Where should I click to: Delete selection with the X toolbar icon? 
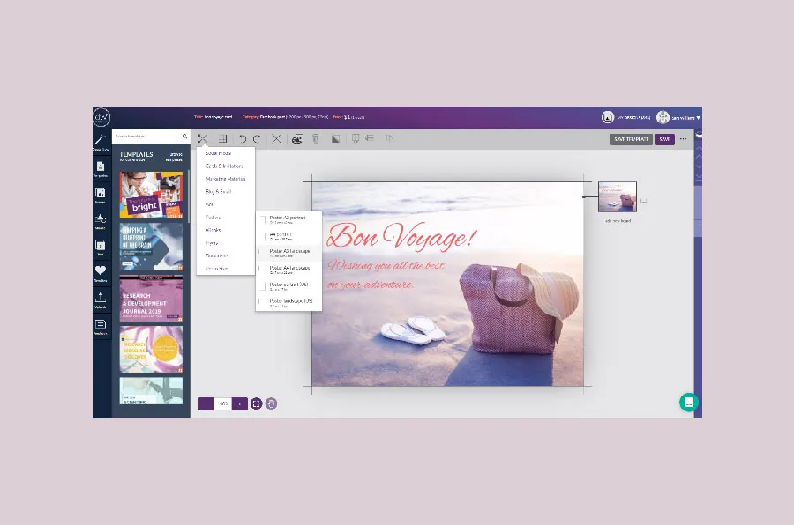point(277,138)
